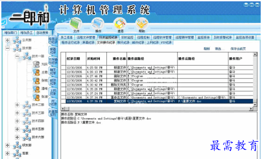Expand the 技术六部 tree node
262x159 pixels.
(x=17, y=137)
